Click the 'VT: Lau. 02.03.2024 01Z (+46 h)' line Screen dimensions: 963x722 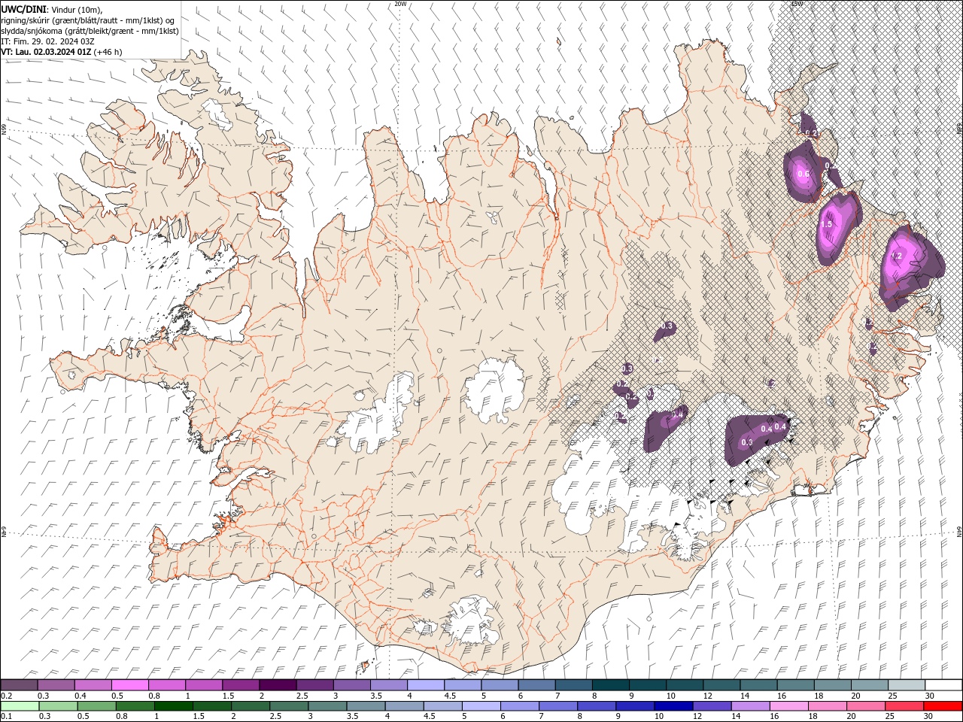click(x=62, y=52)
